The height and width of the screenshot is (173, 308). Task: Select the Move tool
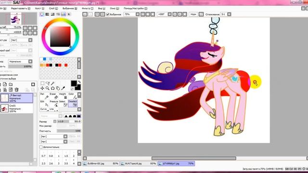[42, 88]
